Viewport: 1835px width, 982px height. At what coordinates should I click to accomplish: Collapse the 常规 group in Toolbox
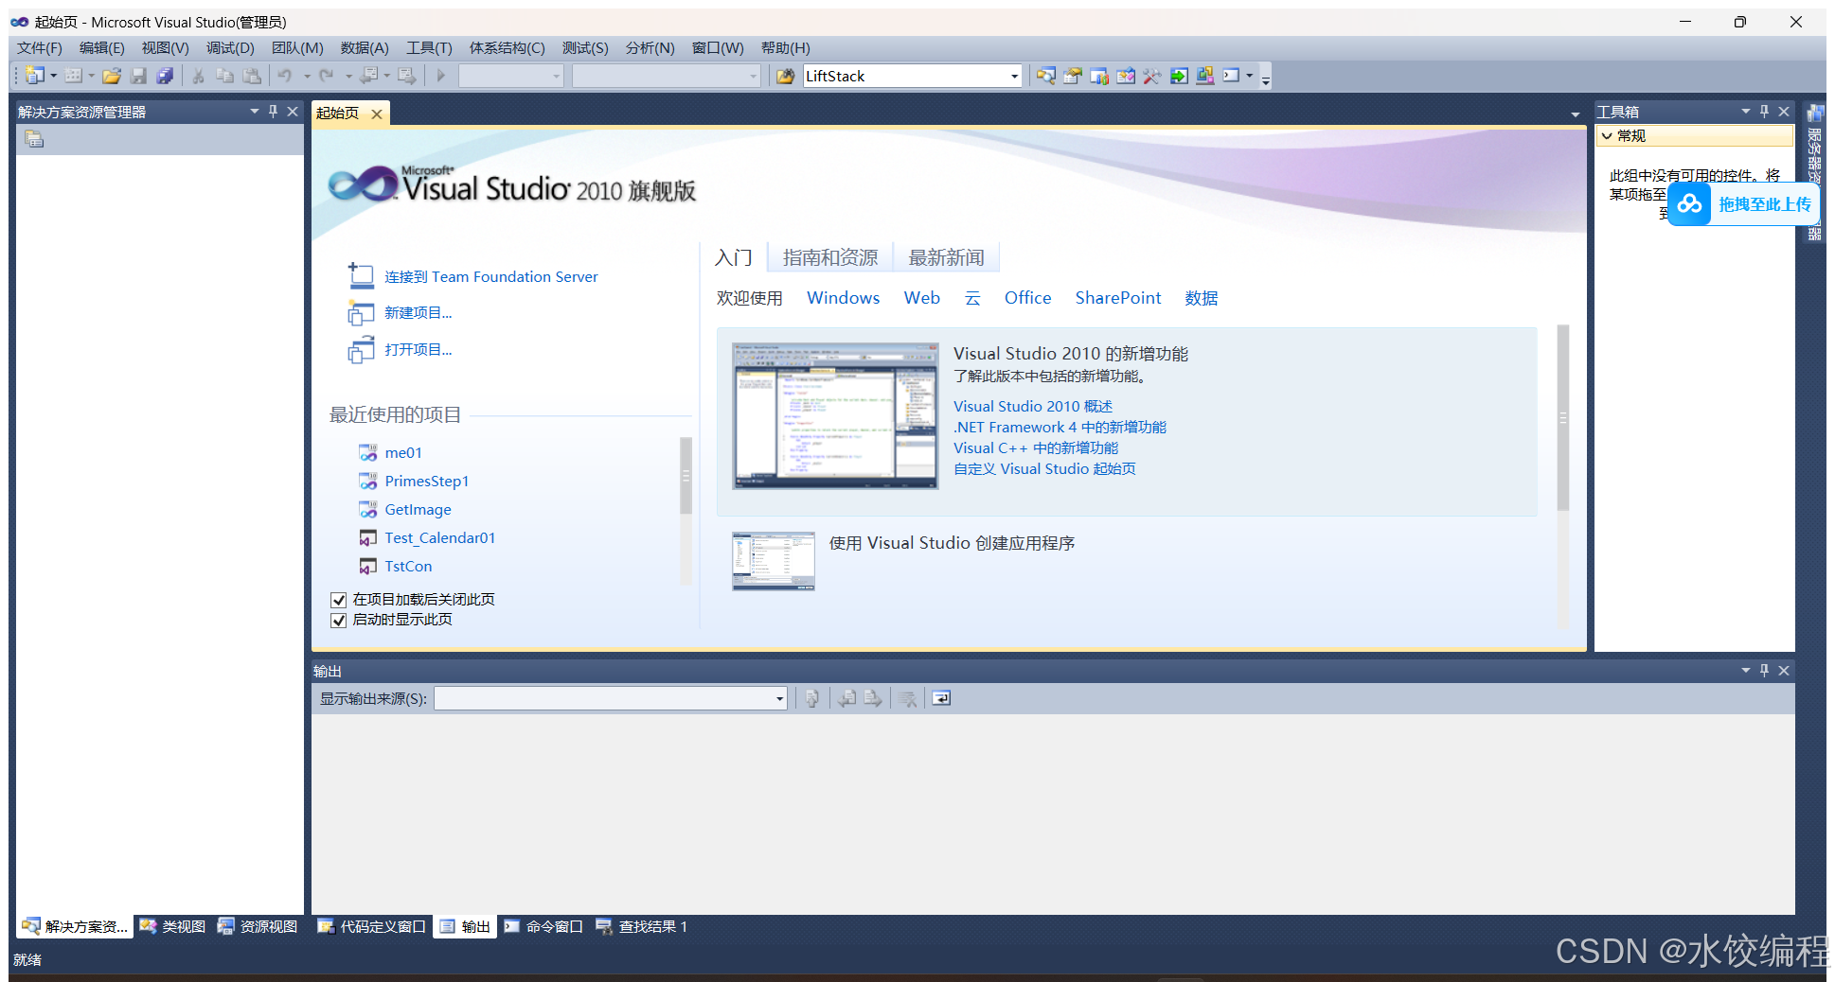(x=1607, y=136)
